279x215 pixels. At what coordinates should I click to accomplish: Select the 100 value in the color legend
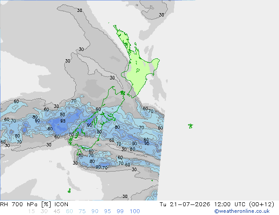point(135,211)
